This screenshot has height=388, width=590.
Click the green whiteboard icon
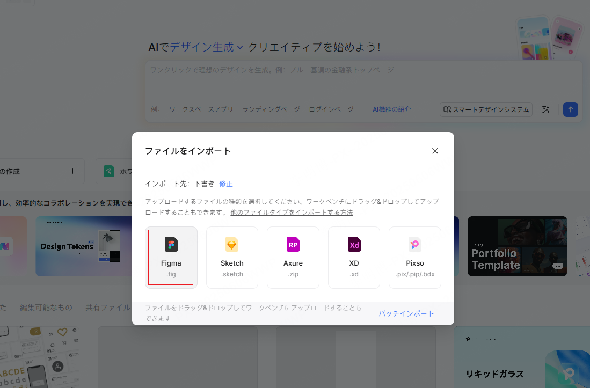[109, 171]
